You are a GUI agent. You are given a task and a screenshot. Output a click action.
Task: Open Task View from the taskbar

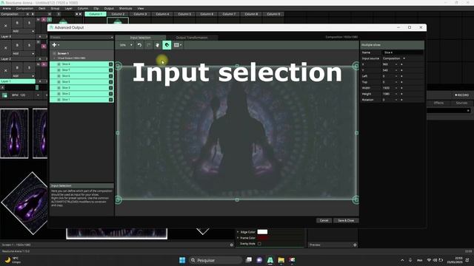click(249, 260)
